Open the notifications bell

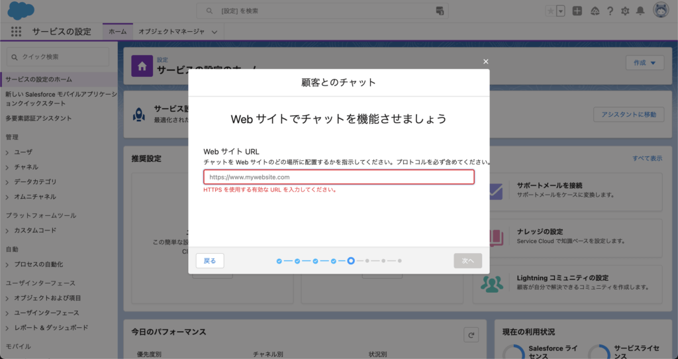click(640, 11)
